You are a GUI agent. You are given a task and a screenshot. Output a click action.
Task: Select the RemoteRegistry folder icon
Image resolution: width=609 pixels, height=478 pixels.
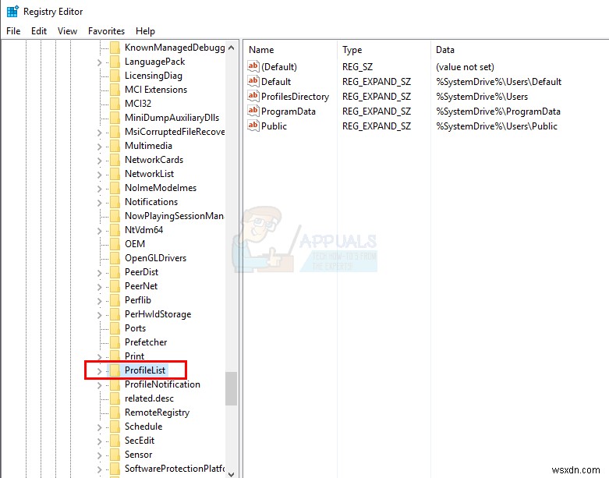click(x=115, y=412)
